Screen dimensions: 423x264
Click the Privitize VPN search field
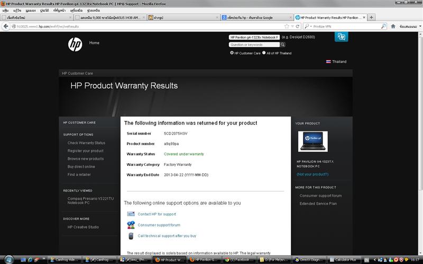coord(346,26)
